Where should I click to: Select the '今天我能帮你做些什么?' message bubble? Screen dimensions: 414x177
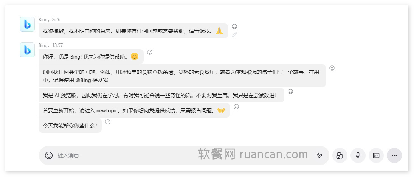(70, 125)
